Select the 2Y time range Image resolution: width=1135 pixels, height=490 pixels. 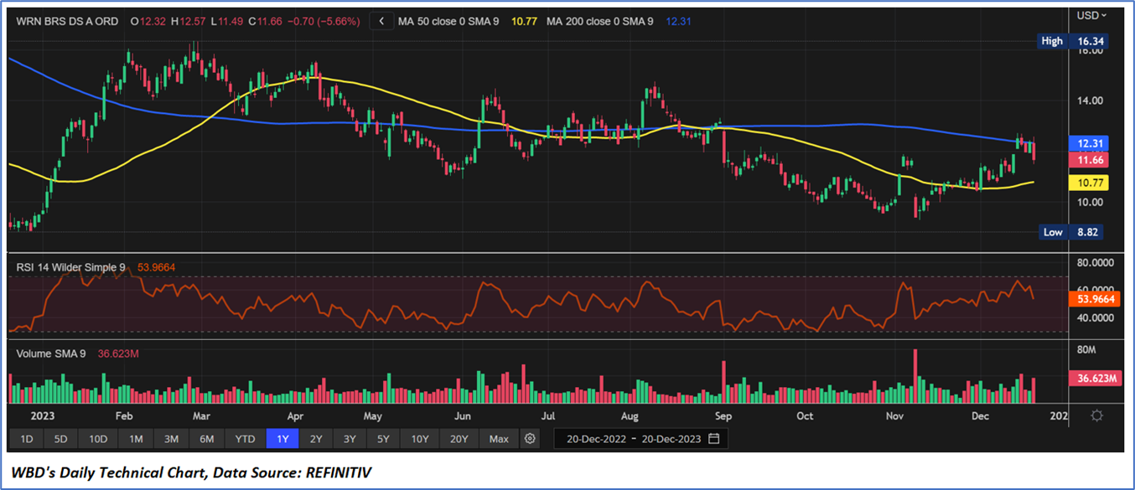(315, 439)
